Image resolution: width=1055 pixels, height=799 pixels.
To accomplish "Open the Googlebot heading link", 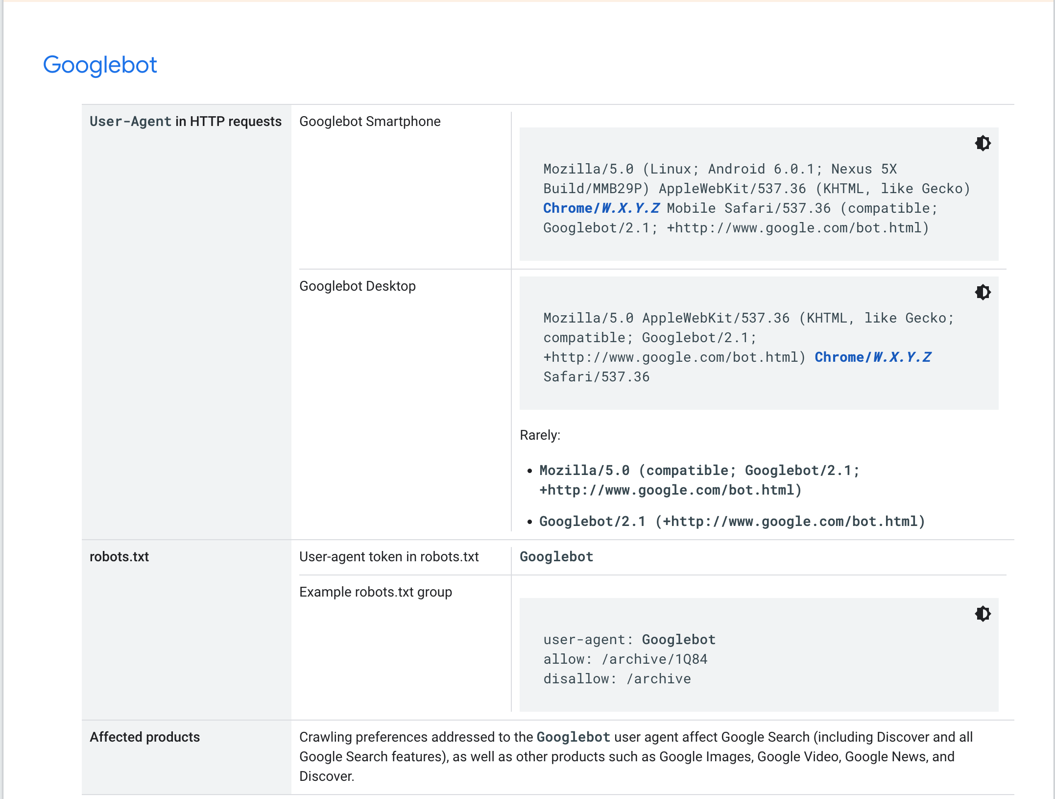I will click(100, 65).
